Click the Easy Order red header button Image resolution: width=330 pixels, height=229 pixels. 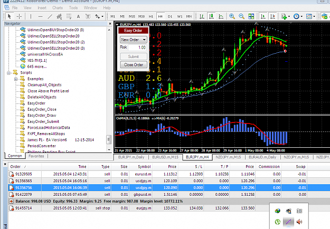coord(133,31)
